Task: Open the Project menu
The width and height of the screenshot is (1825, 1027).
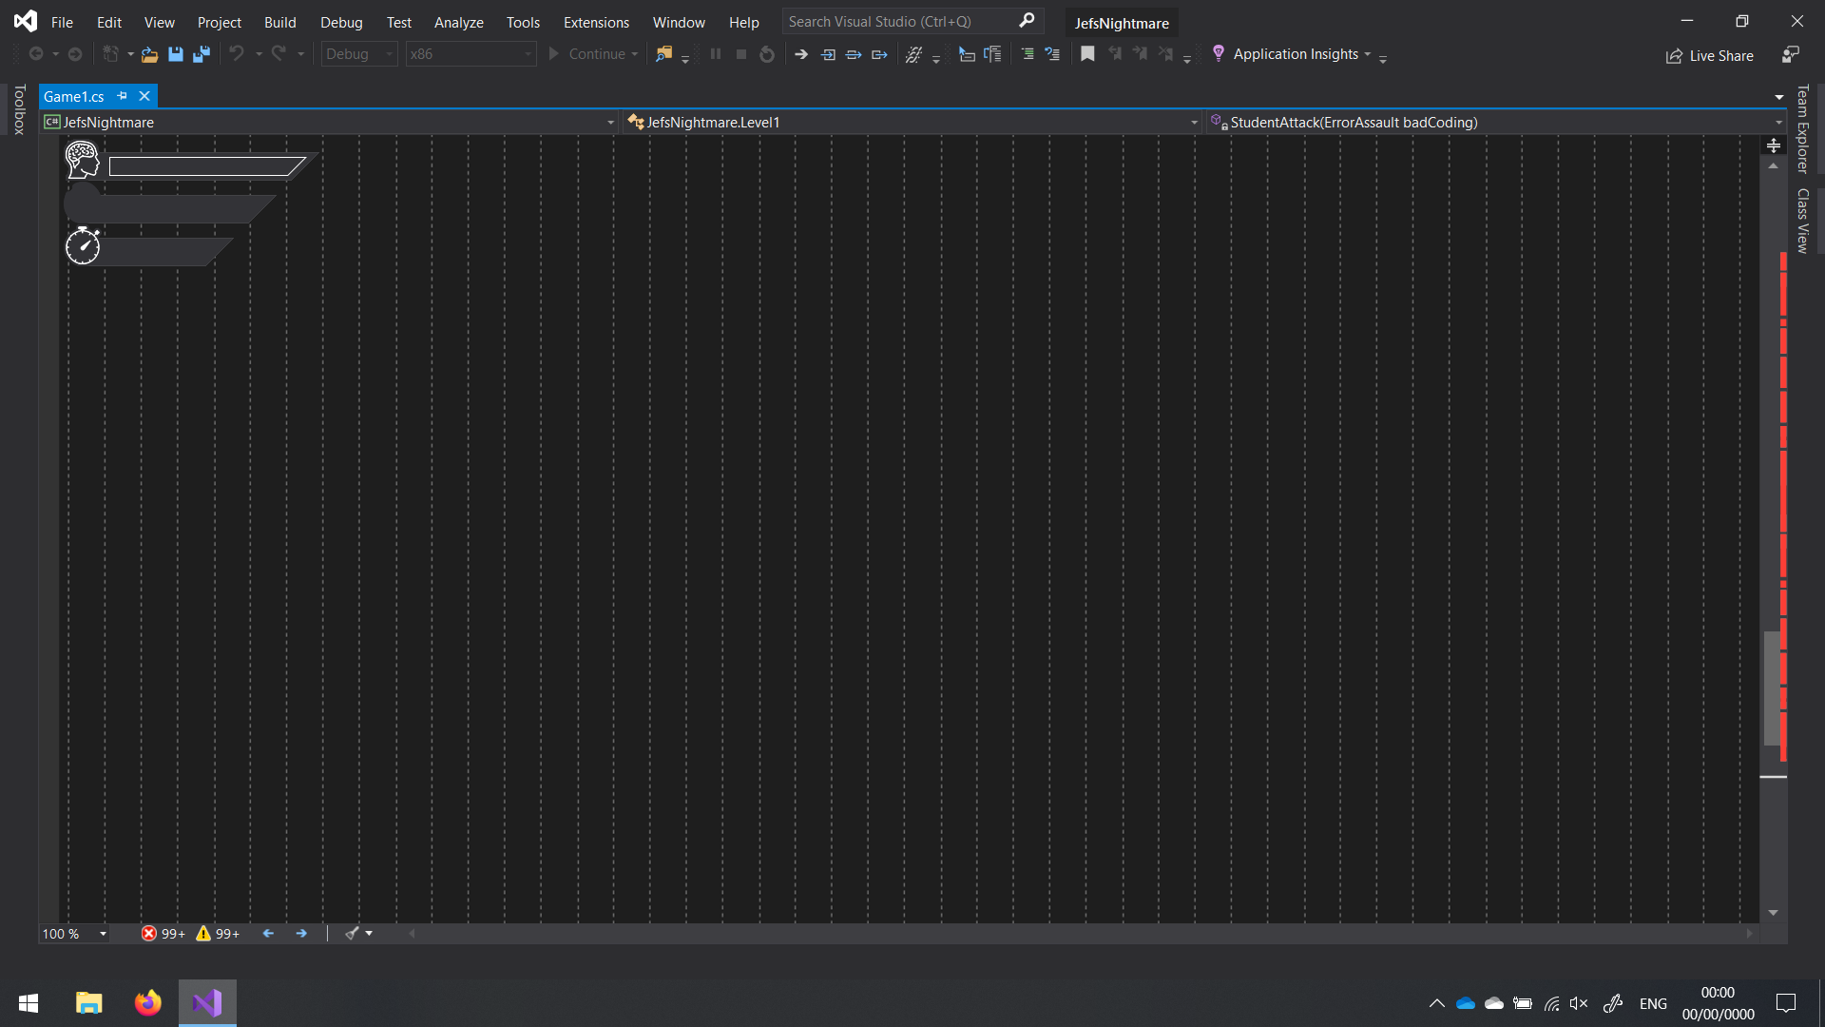Action: coord(220,22)
